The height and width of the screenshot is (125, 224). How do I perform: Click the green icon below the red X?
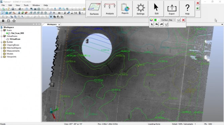(198, 8)
